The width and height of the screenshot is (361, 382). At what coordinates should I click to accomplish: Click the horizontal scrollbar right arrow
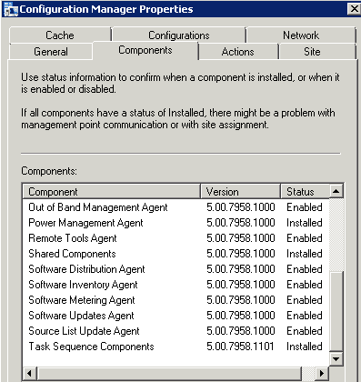322,373
